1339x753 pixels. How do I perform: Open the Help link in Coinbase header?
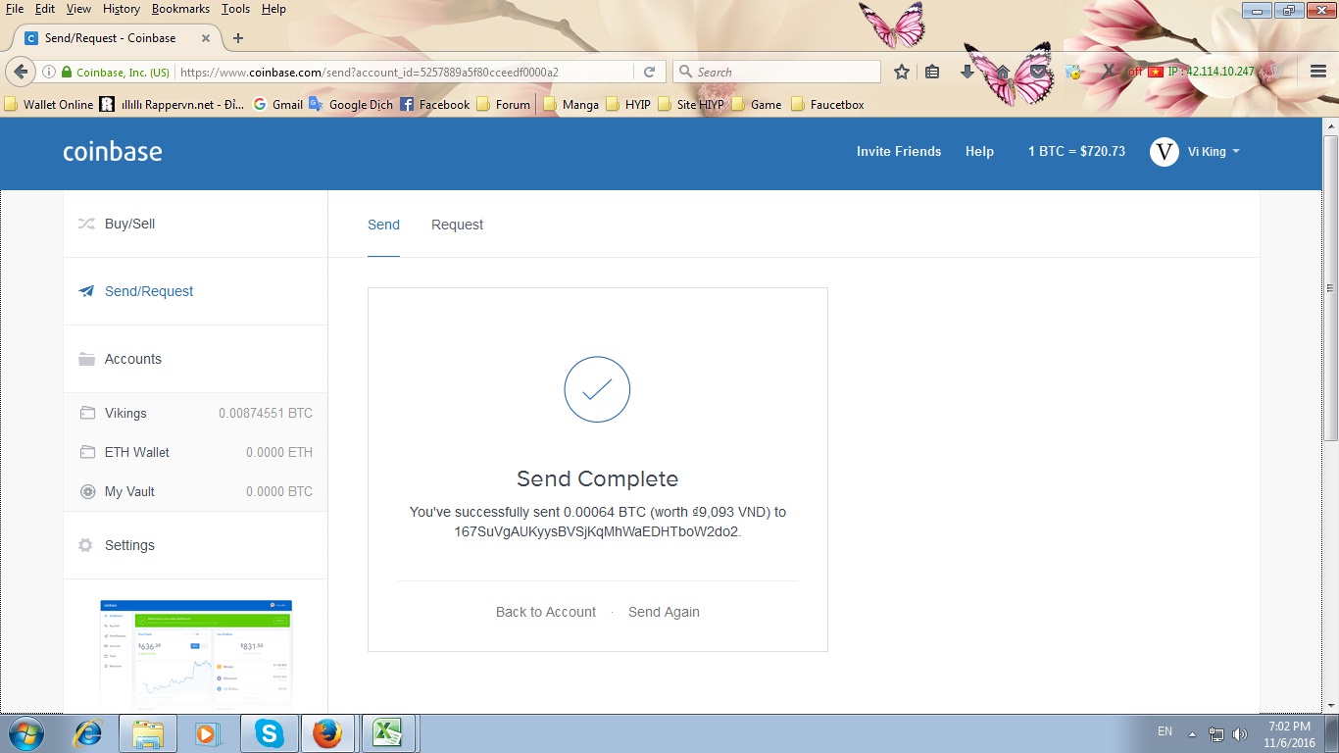tap(979, 151)
